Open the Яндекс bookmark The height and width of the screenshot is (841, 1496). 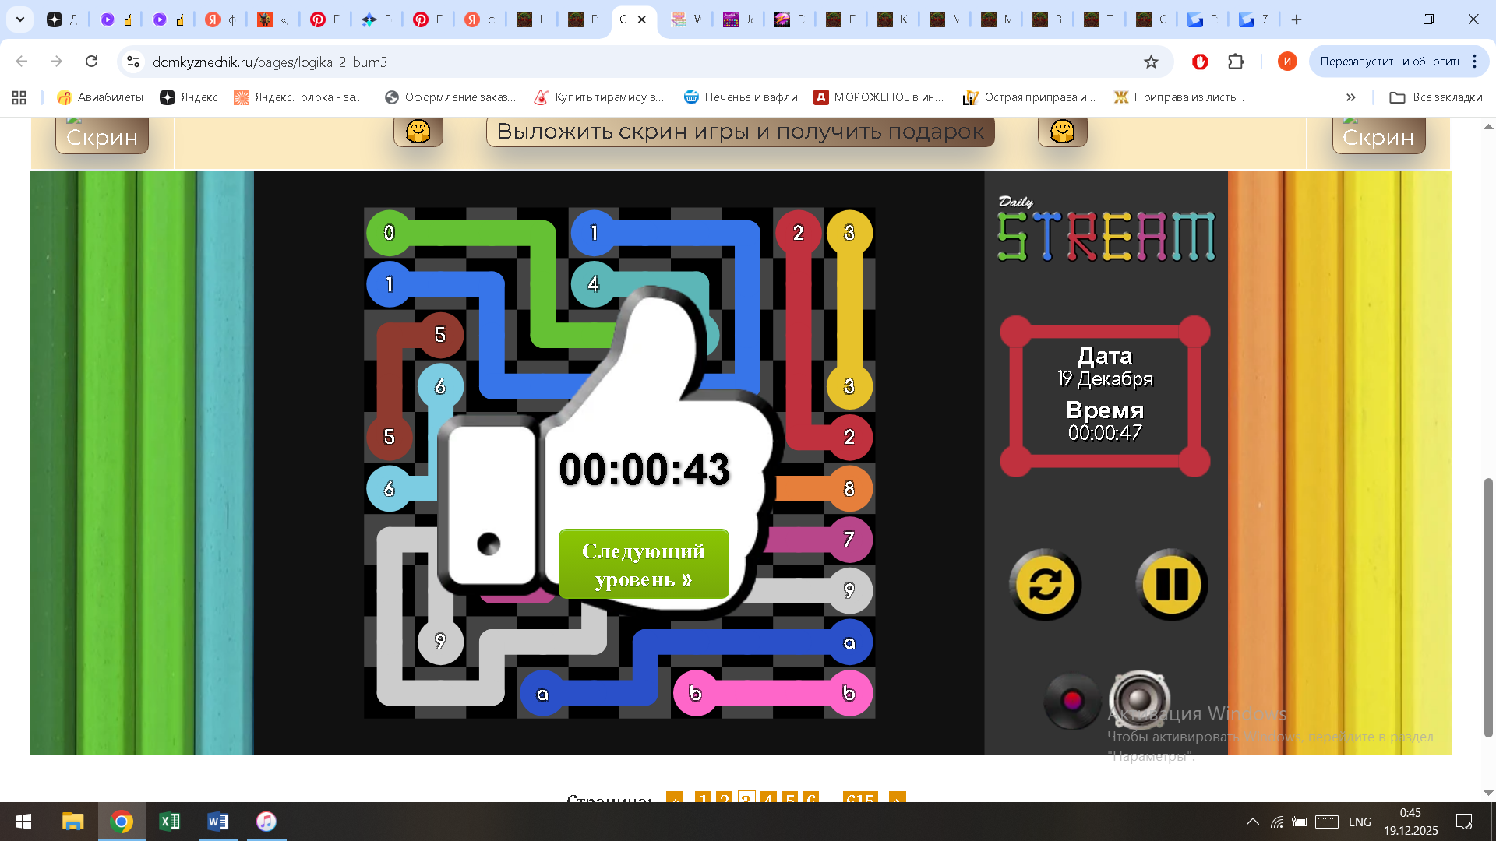pos(189,97)
